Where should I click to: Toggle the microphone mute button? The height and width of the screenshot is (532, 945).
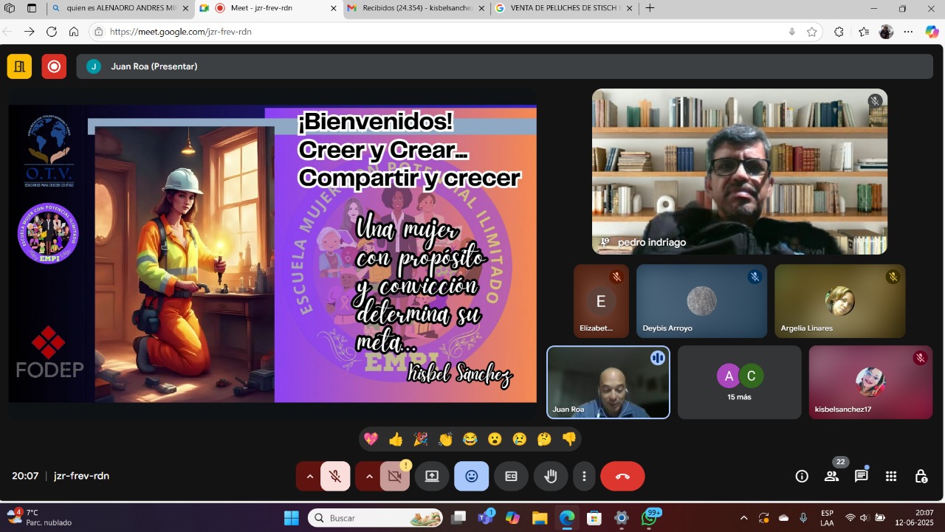point(335,477)
